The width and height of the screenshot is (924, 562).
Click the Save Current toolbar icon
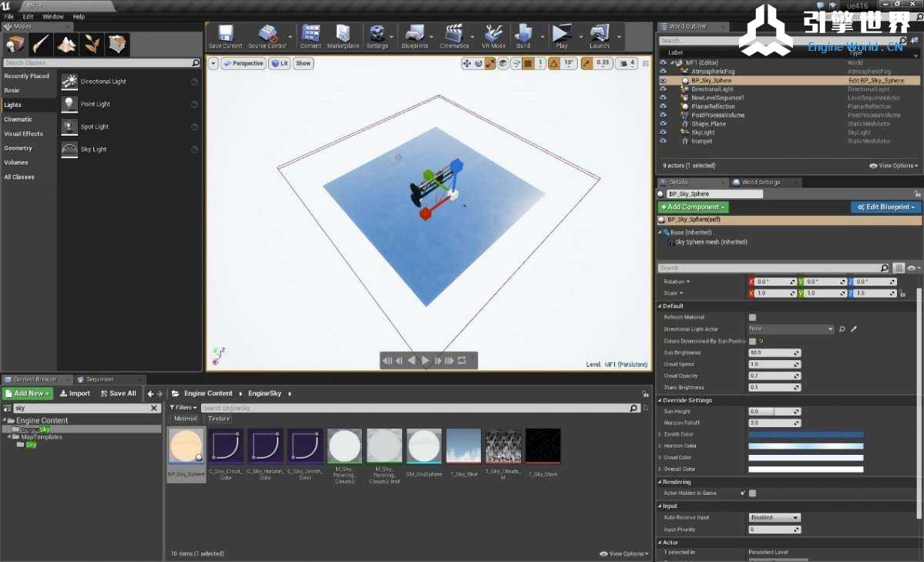tap(225, 36)
